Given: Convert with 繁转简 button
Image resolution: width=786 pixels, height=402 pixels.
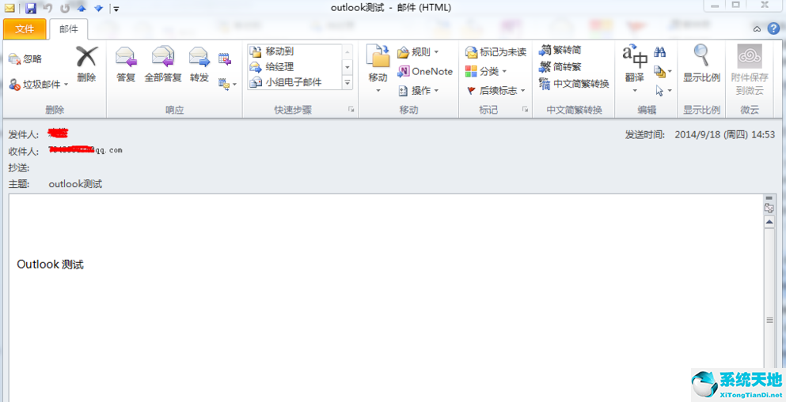Looking at the screenshot, I should [x=560, y=50].
